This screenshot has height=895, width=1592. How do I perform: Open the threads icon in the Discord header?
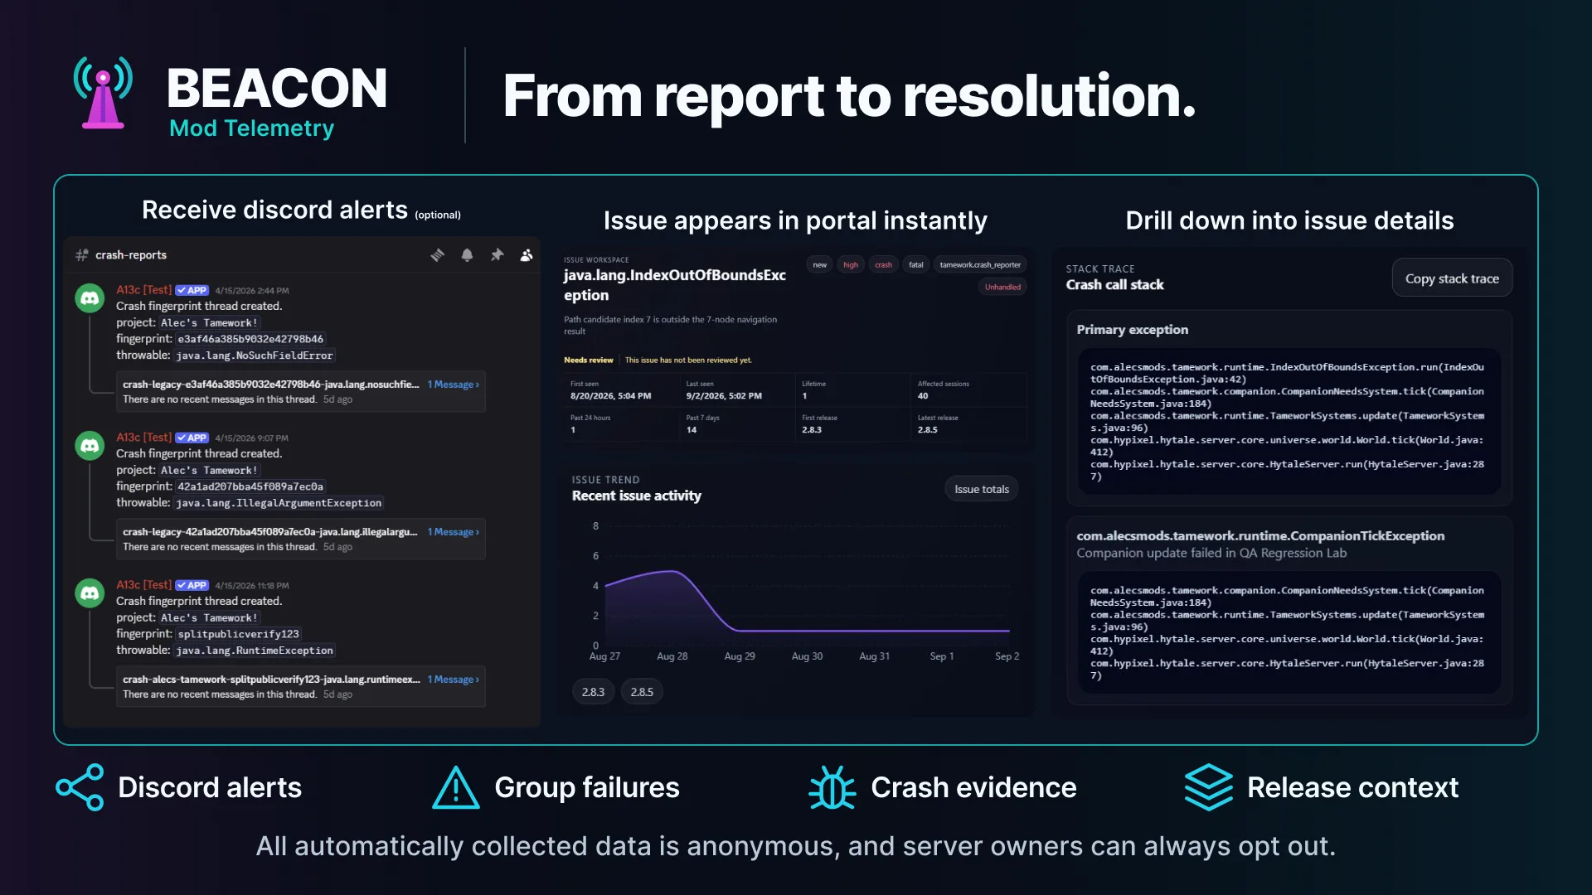[x=438, y=255]
